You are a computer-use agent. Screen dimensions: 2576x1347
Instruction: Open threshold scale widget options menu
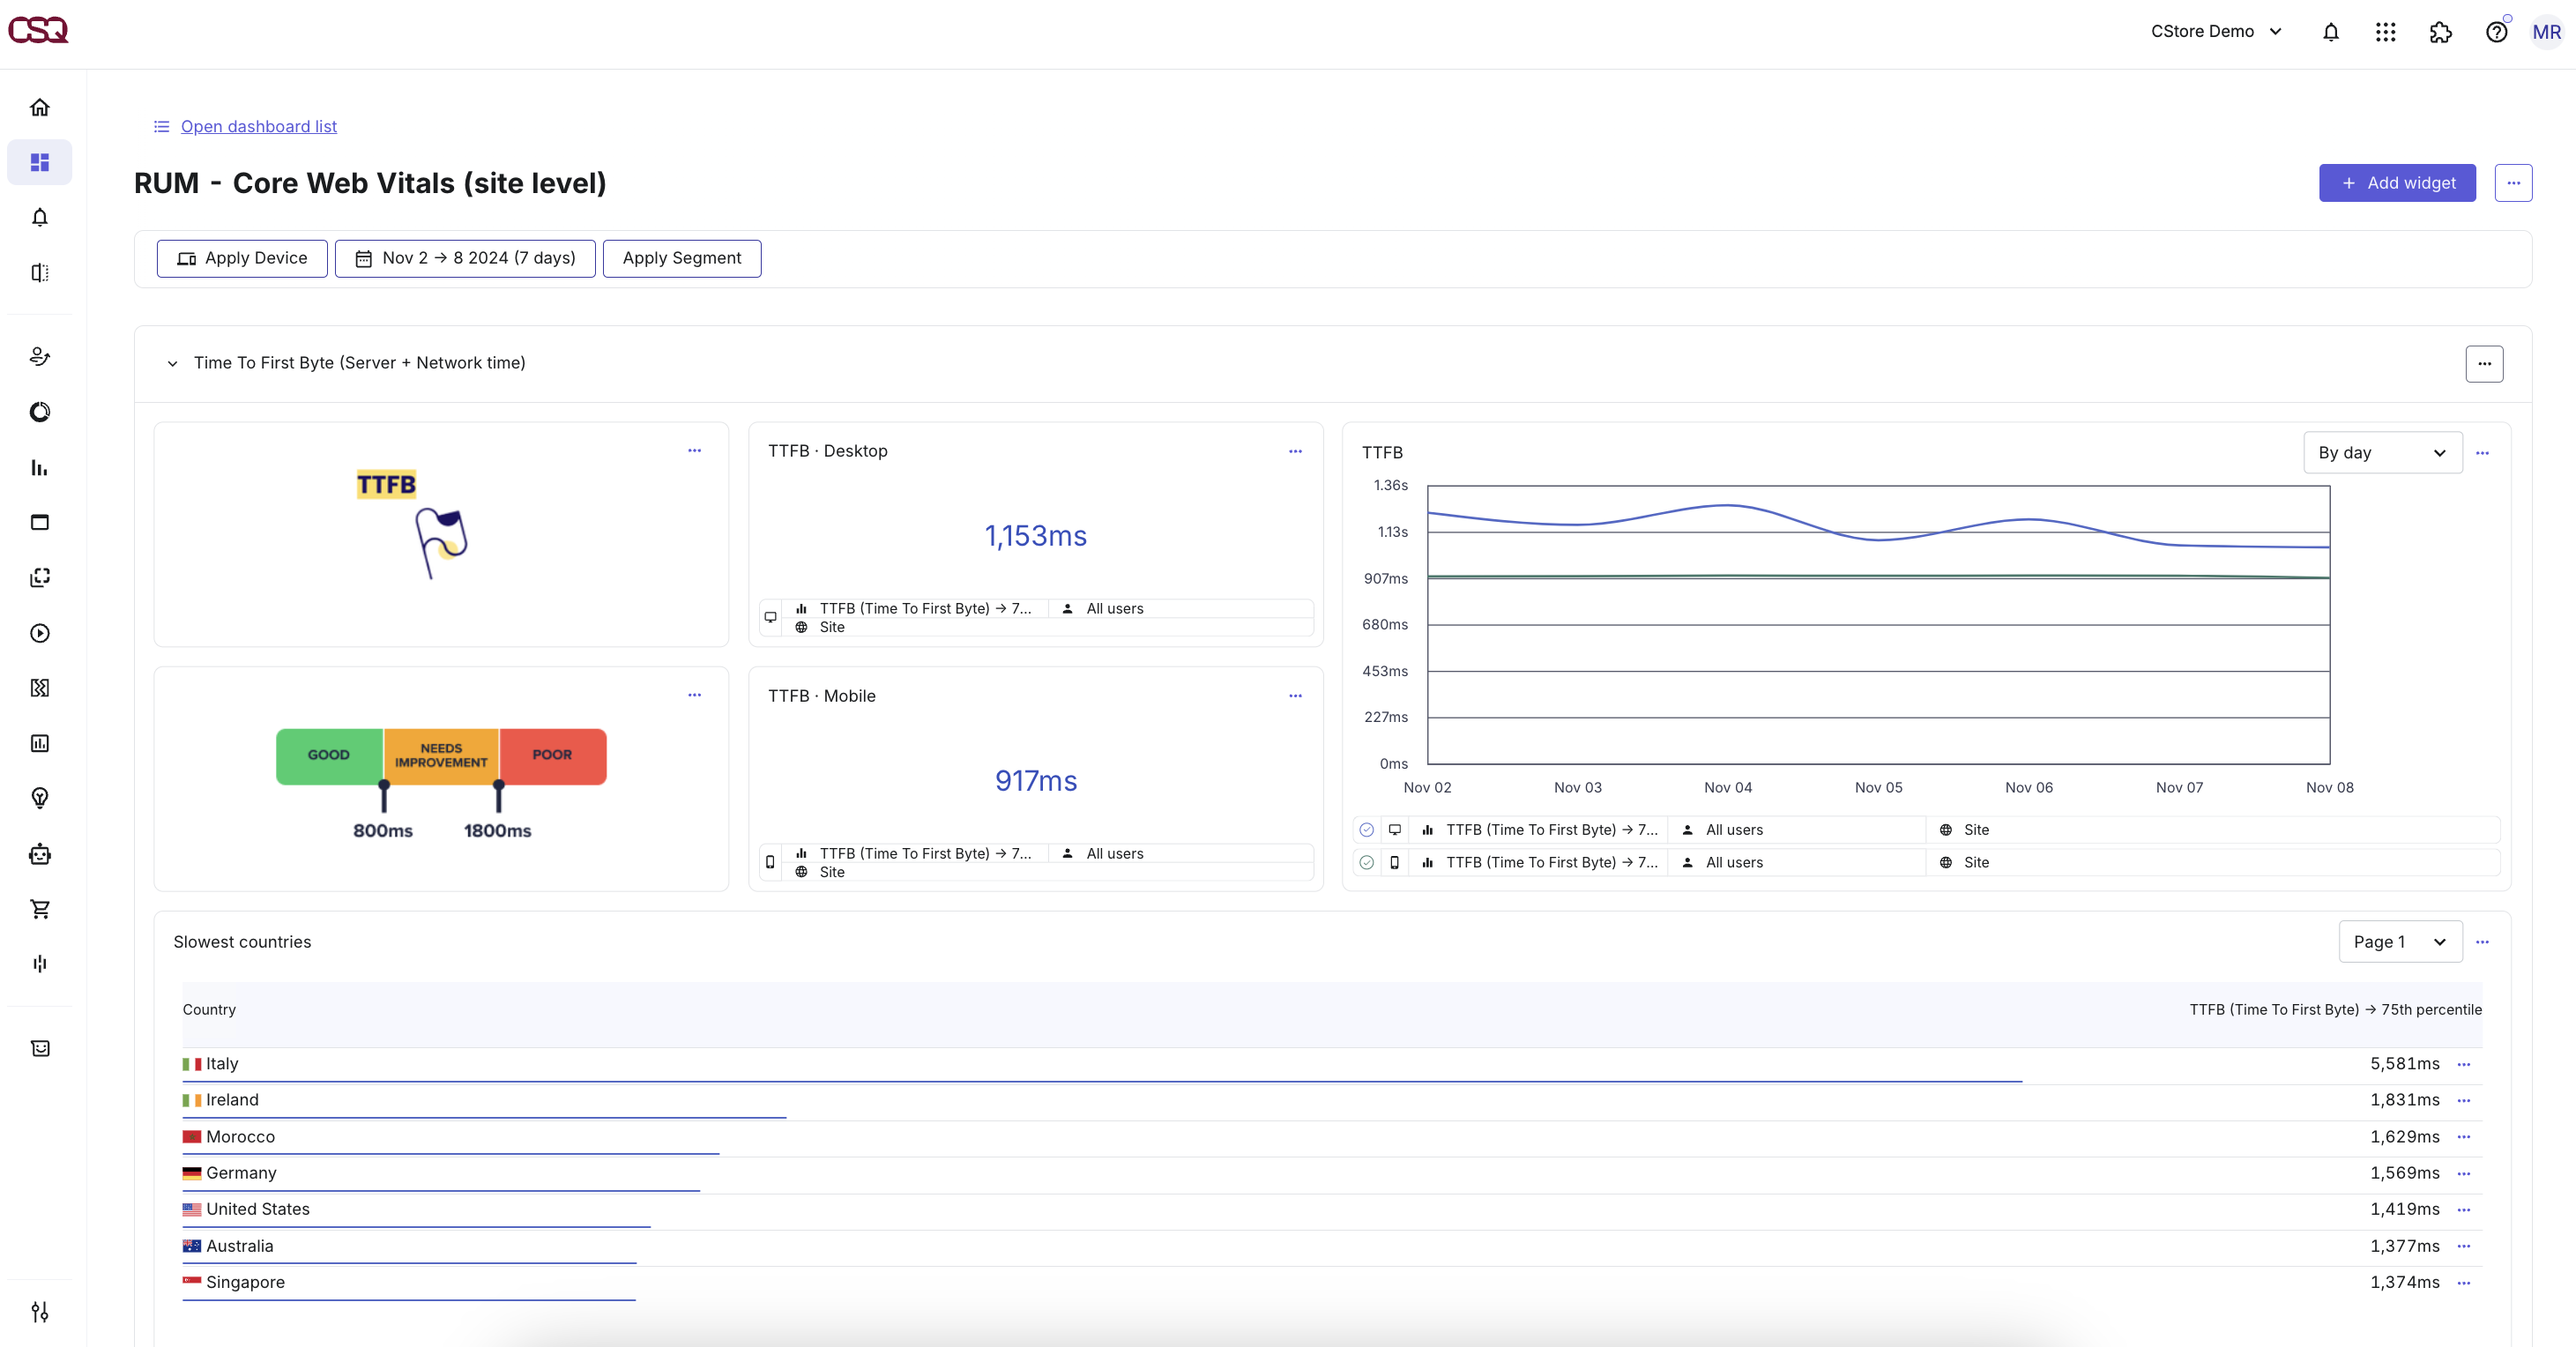pos(694,695)
